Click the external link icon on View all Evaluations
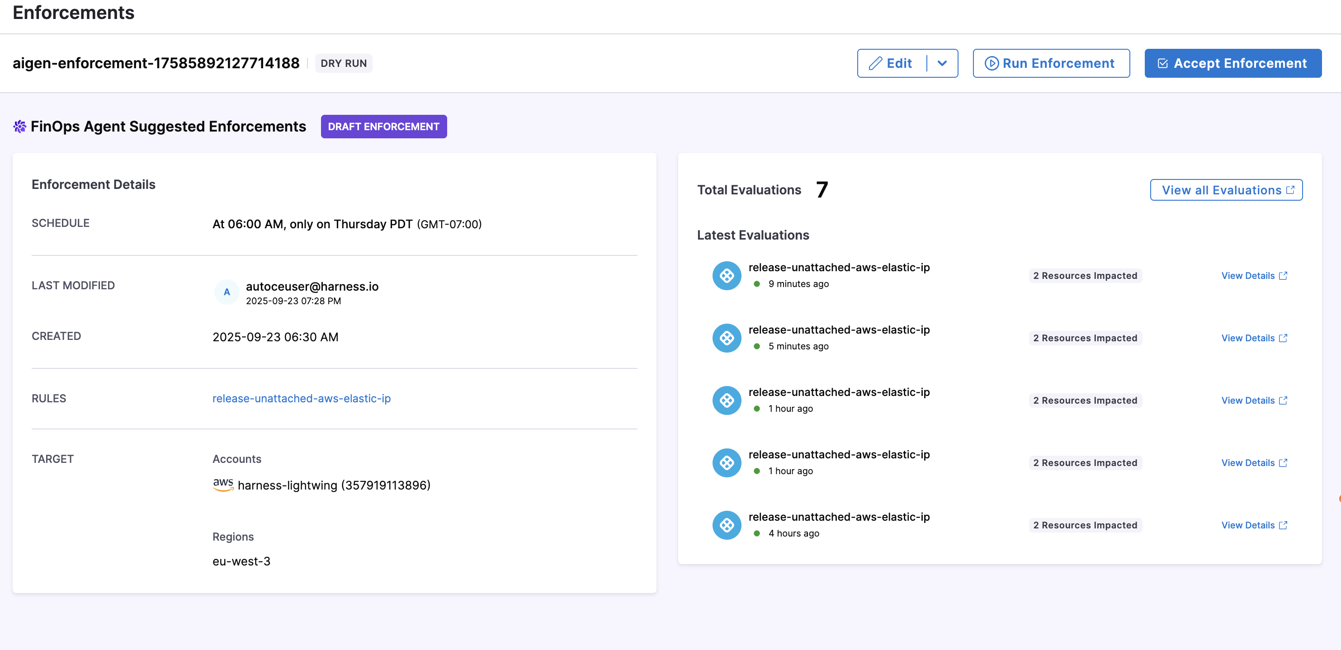The height and width of the screenshot is (650, 1341). point(1290,190)
